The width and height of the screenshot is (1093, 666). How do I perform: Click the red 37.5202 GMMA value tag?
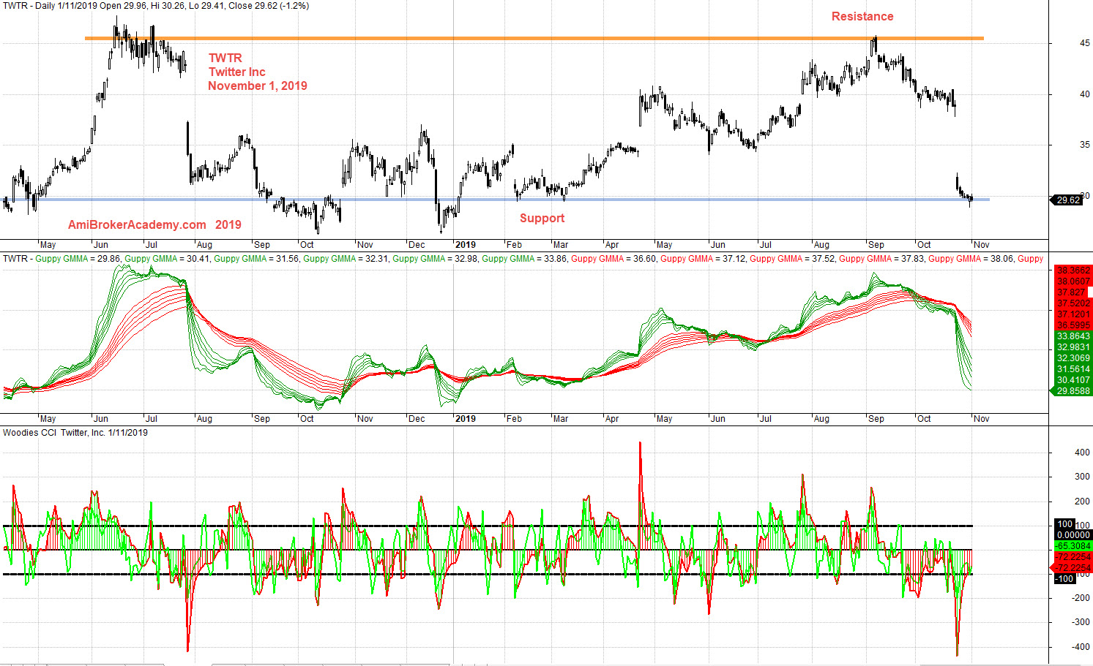tap(1073, 303)
